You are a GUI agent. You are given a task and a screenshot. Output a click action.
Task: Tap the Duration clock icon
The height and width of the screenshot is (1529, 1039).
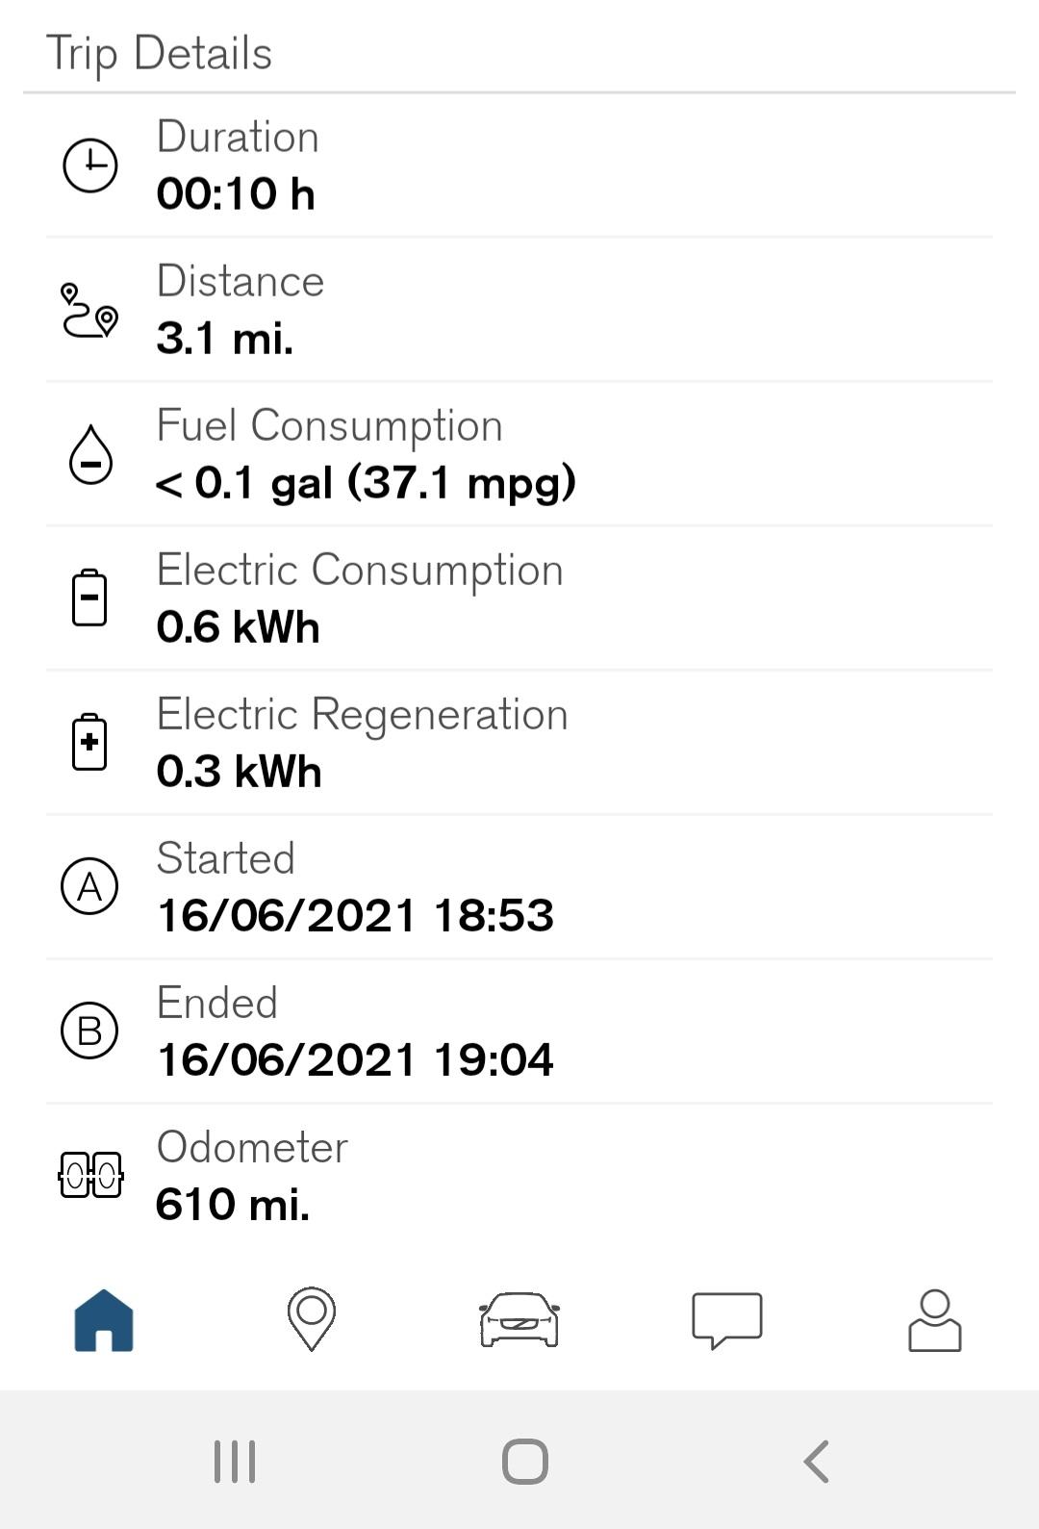(90, 166)
